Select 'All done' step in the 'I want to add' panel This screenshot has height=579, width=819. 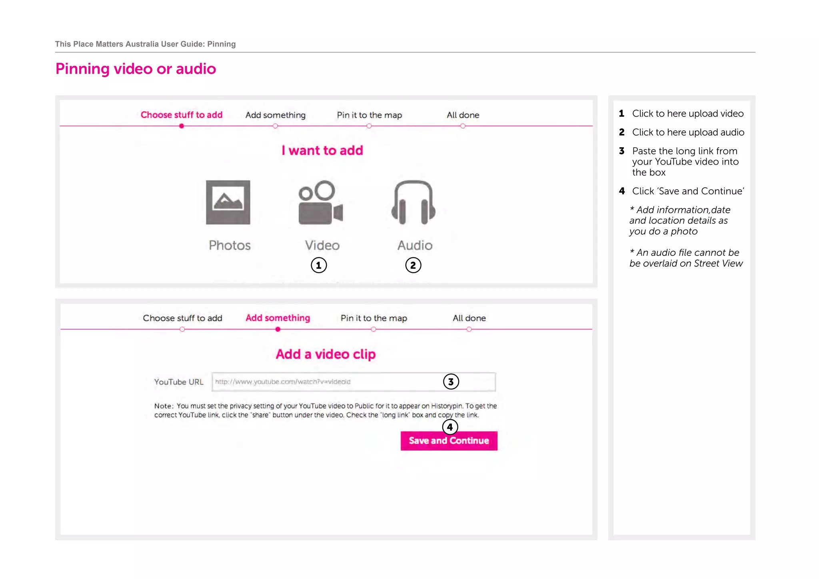tap(463, 115)
